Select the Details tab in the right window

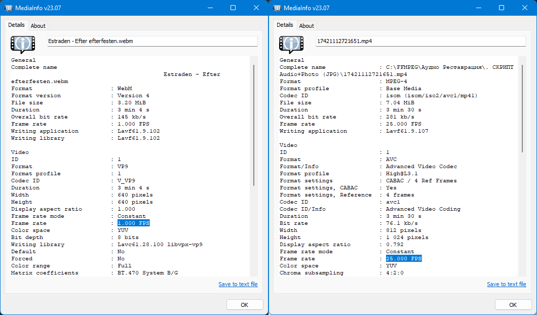click(x=285, y=25)
